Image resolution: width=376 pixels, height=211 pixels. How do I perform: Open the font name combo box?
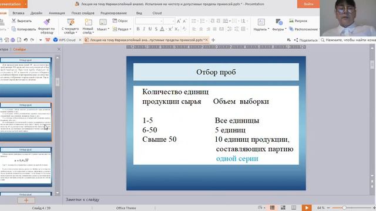pyautogui.click(x=149, y=21)
